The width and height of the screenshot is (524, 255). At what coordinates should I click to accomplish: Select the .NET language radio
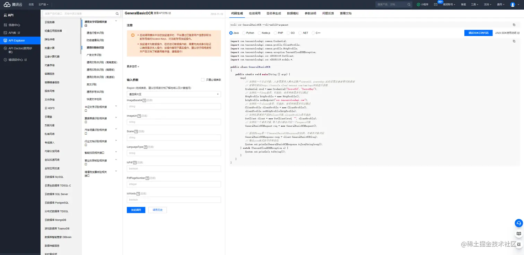[300, 33]
